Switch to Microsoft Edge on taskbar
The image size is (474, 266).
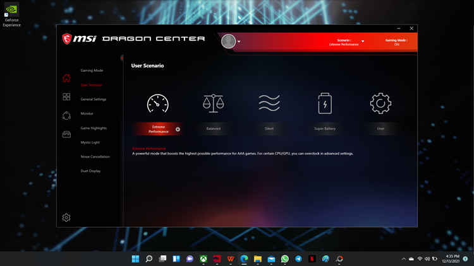(244, 259)
